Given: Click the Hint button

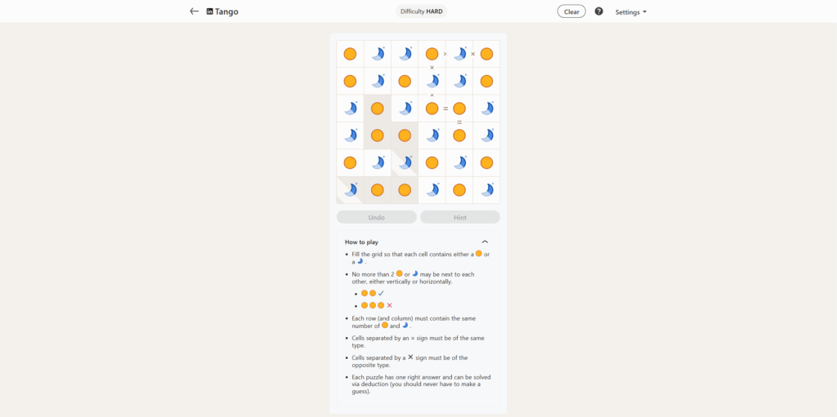Looking at the screenshot, I should pyautogui.click(x=460, y=217).
